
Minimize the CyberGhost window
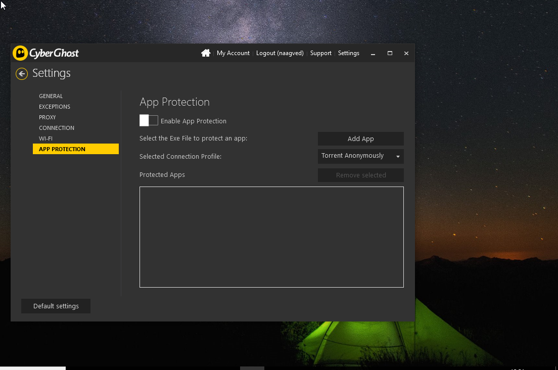coord(373,54)
